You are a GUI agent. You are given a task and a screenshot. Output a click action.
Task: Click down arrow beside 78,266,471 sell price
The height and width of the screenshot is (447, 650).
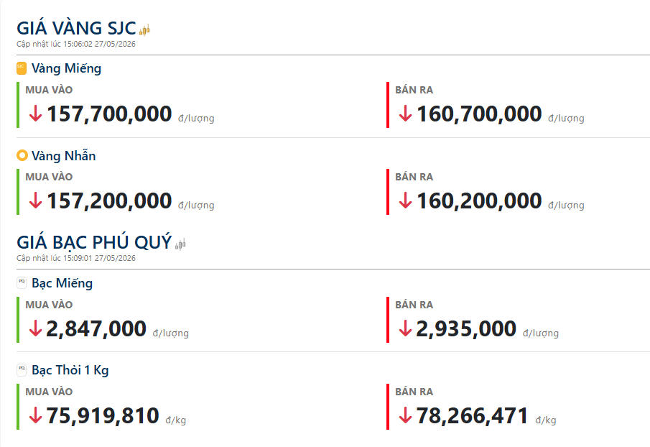pyautogui.click(x=405, y=415)
